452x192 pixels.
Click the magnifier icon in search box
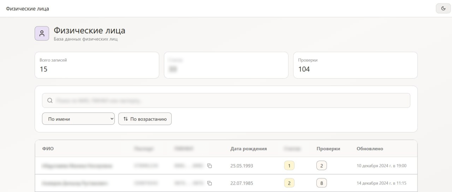(50, 100)
